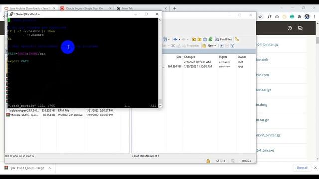Go back using WinSCP blue back arrow

click(175, 39)
